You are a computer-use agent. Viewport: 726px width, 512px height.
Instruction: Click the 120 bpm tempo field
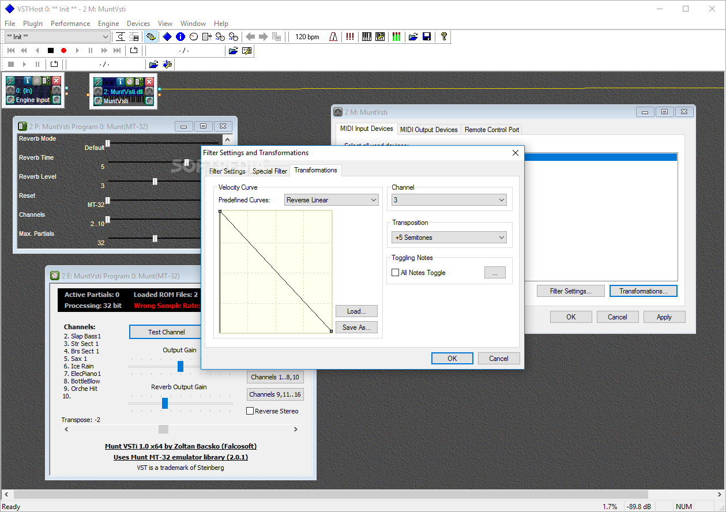point(307,36)
